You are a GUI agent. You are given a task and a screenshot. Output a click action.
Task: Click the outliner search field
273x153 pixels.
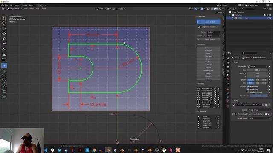(248, 8)
